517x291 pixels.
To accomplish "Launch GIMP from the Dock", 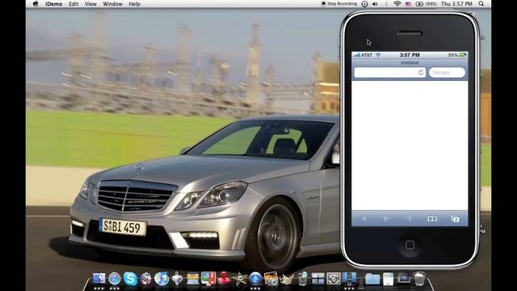I will (287, 279).
